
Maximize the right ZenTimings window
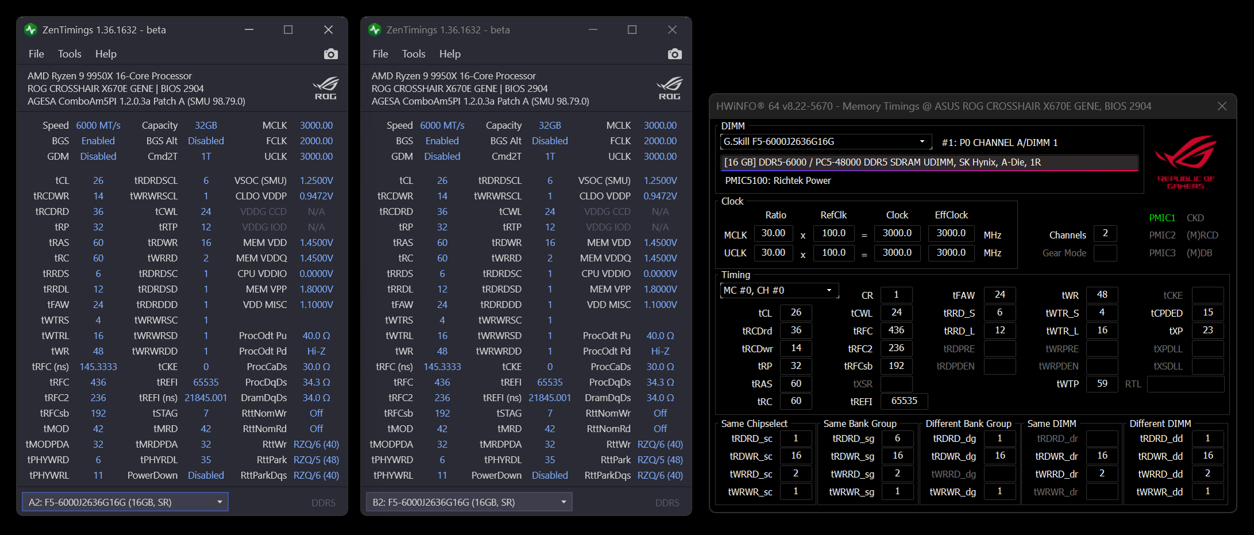632,30
